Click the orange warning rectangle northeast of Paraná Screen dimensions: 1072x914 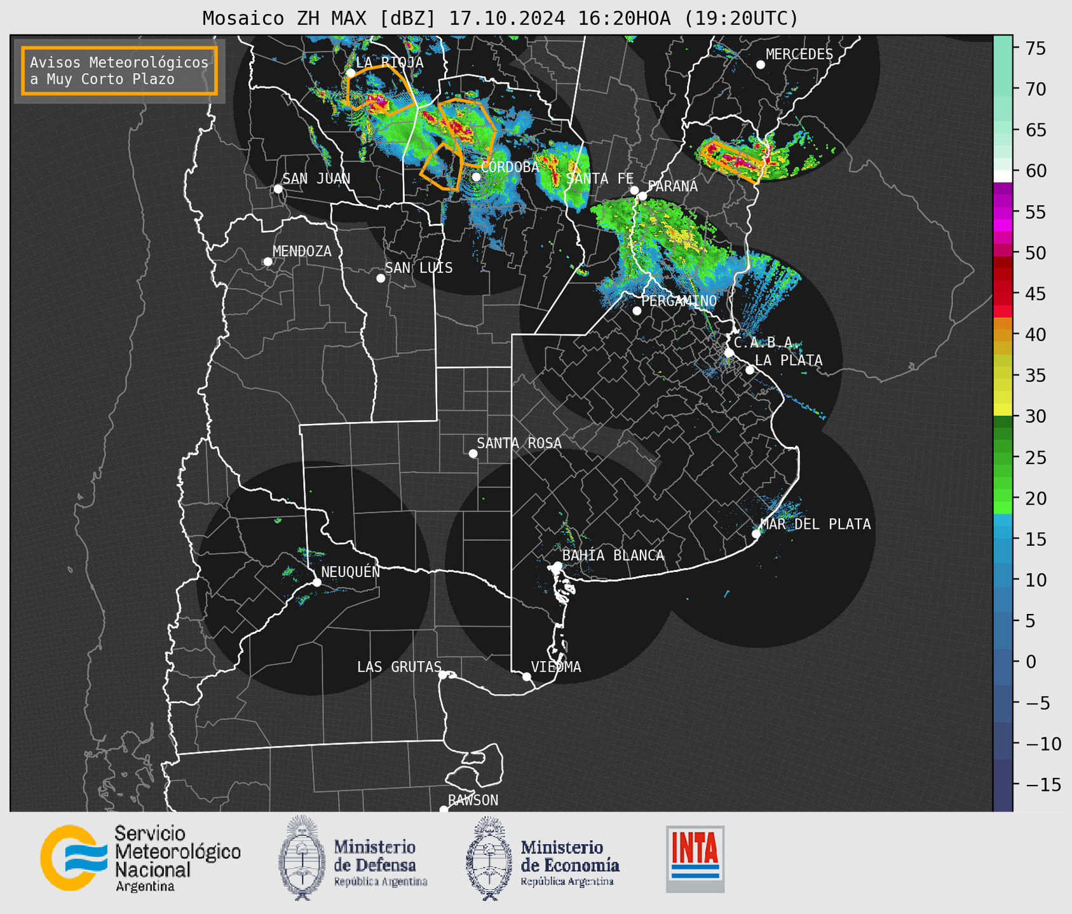coord(731,162)
